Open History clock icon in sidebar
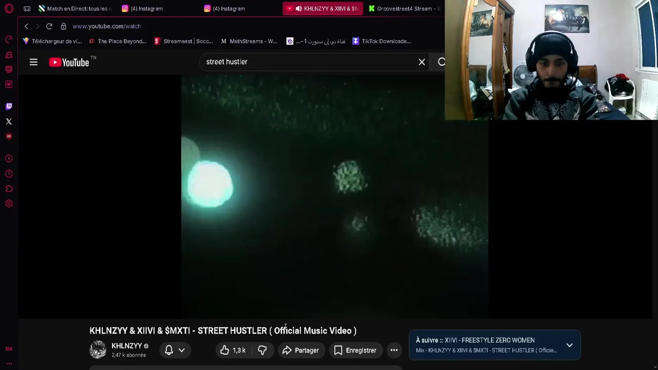658x370 pixels. coord(9,174)
